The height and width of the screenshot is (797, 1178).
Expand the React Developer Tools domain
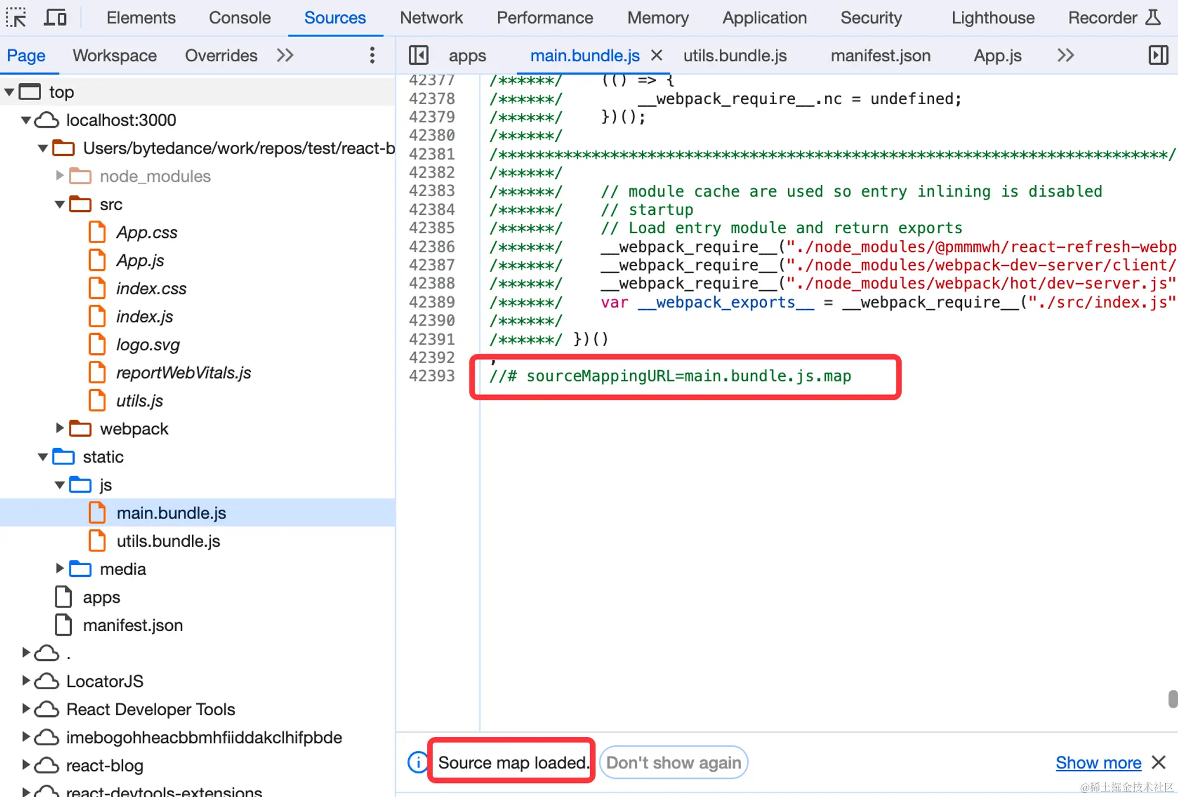[x=26, y=709]
